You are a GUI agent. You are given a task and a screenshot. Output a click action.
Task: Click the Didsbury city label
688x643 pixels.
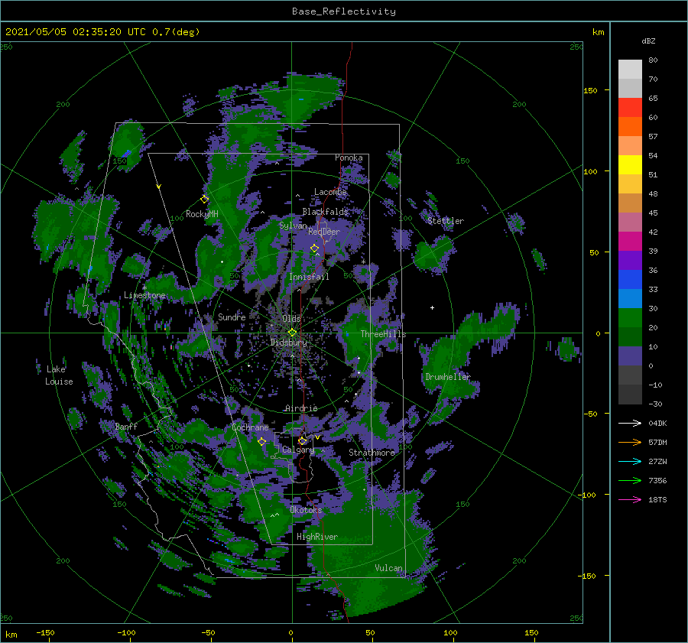[289, 343]
